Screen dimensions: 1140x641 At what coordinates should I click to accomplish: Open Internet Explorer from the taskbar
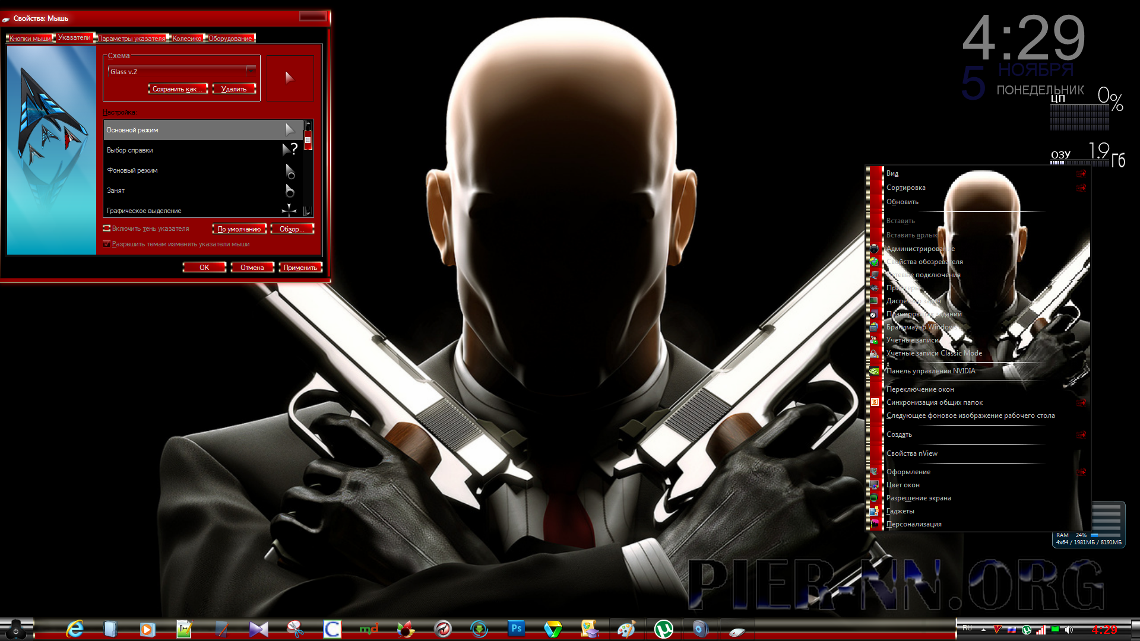[75, 629]
